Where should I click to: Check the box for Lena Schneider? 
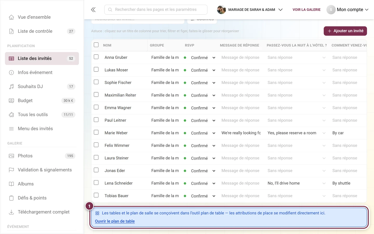[x=96, y=183]
